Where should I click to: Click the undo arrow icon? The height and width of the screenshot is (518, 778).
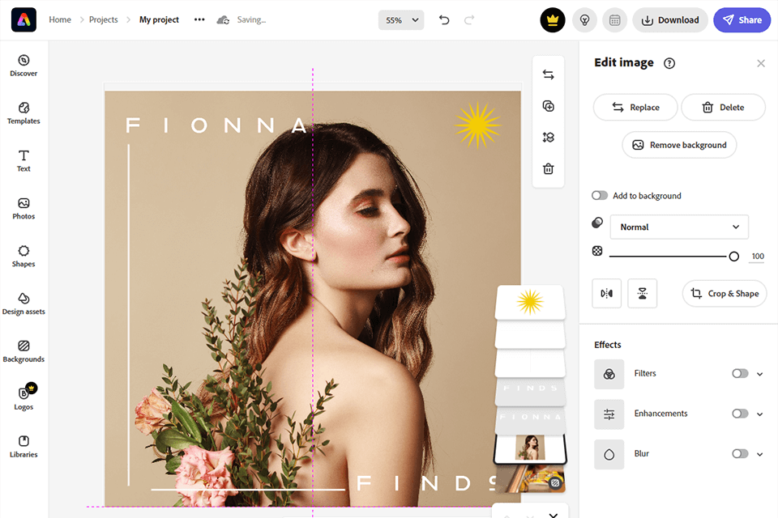[444, 20]
